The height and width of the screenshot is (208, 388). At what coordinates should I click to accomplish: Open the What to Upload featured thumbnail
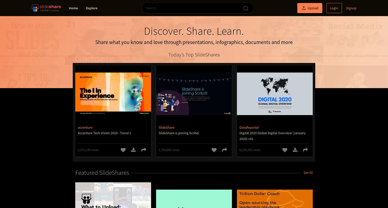(x=113, y=195)
